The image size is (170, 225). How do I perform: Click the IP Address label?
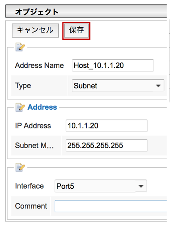(x=33, y=126)
